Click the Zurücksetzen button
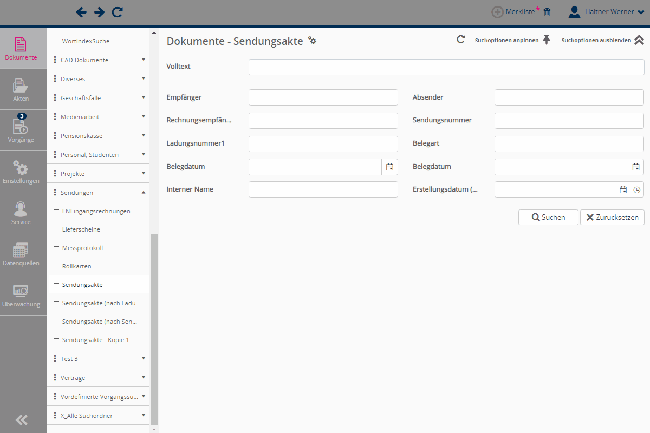The height and width of the screenshot is (433, 650). [x=612, y=217]
